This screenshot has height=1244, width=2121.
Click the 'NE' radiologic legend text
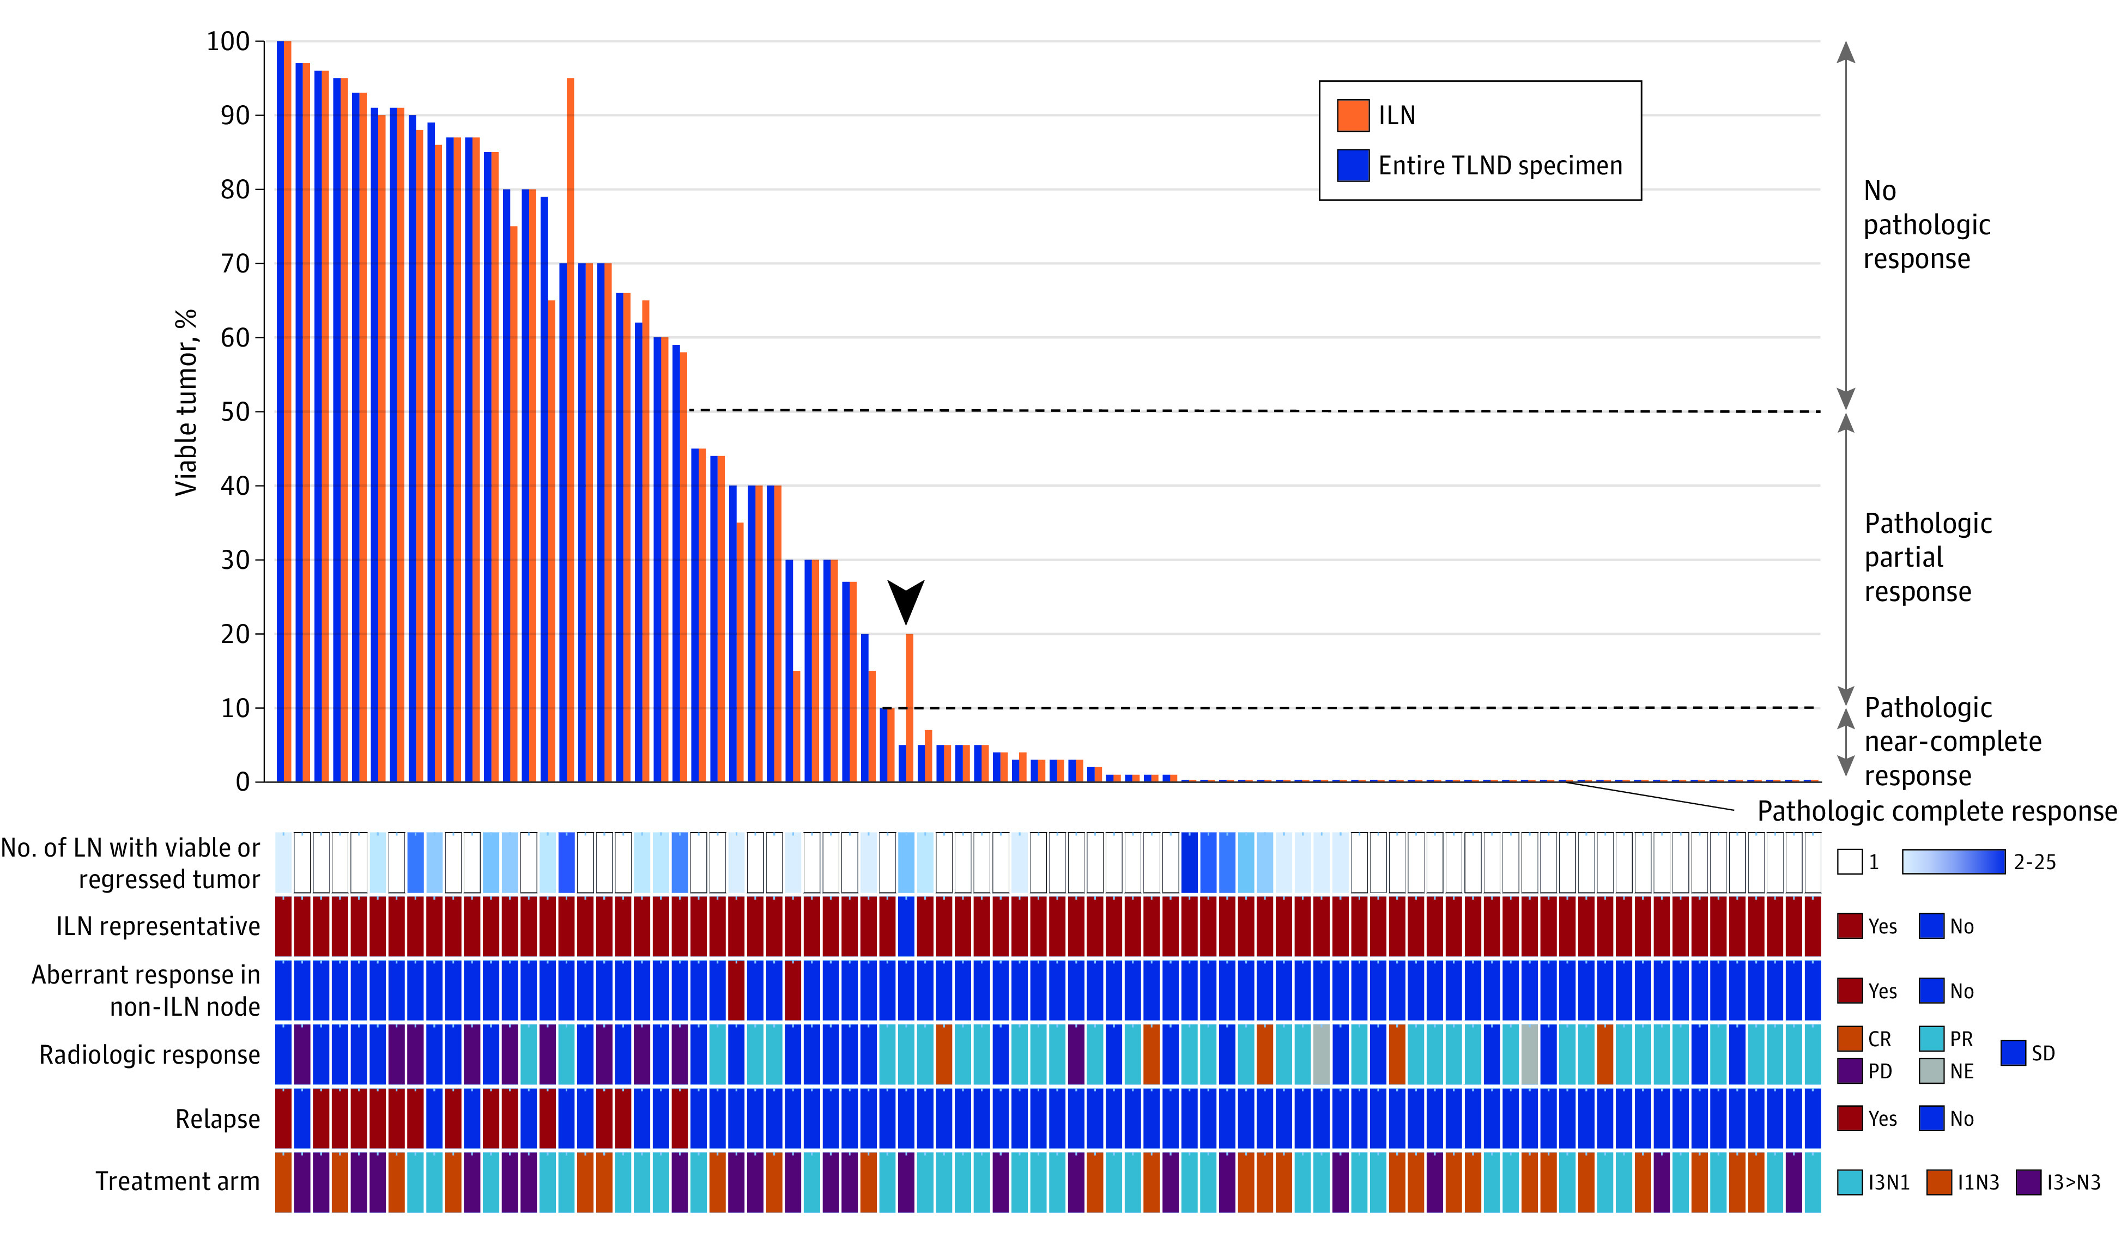pyautogui.click(x=1962, y=1071)
